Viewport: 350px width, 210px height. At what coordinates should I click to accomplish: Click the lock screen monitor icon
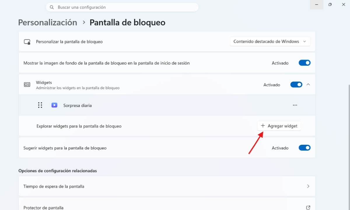pos(27,42)
